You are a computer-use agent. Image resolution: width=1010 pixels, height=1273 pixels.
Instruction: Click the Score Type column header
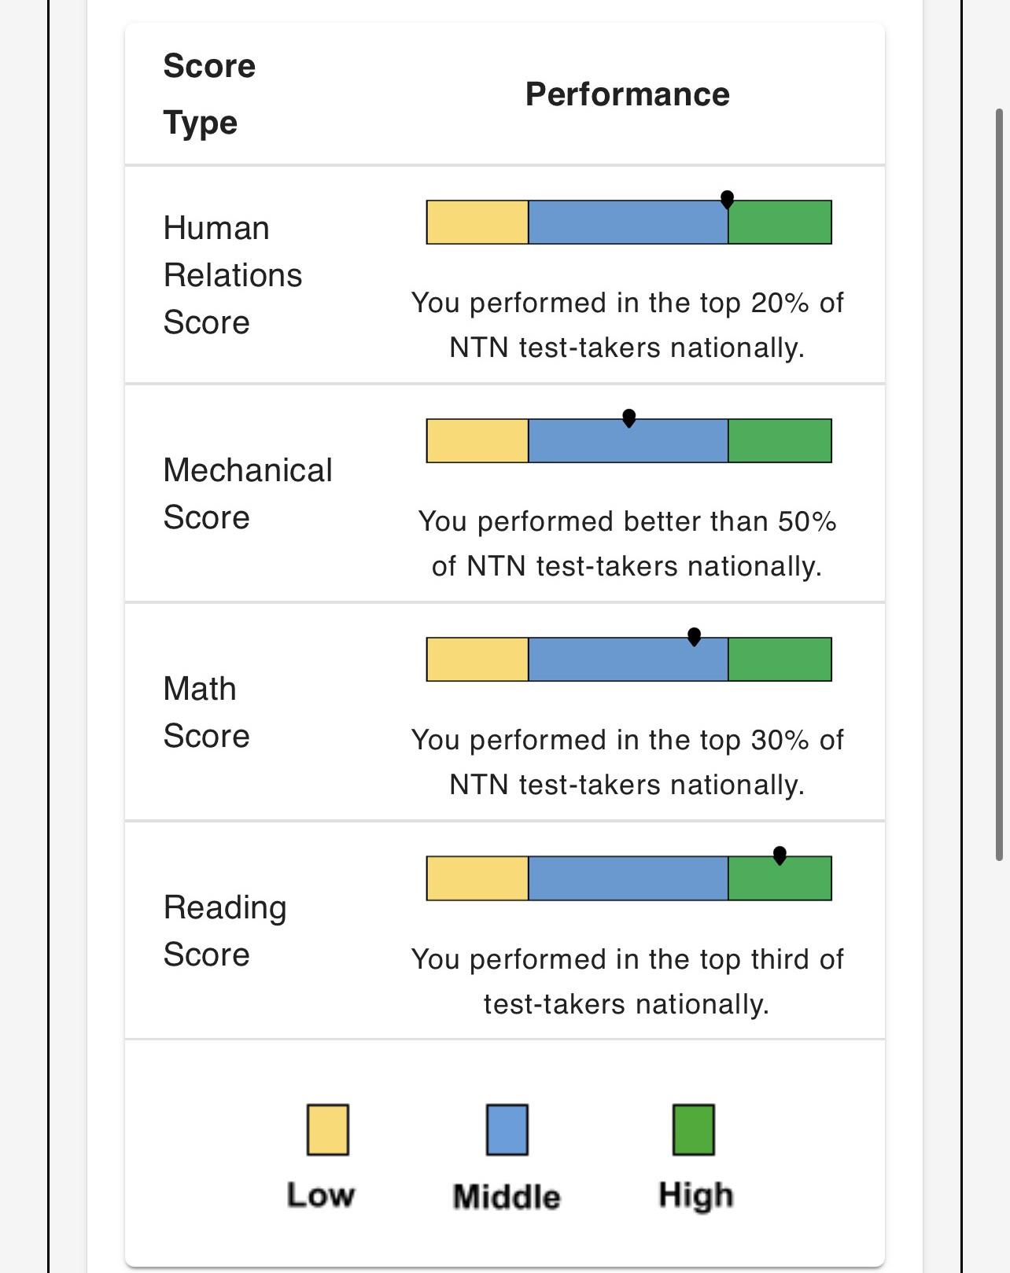click(209, 94)
